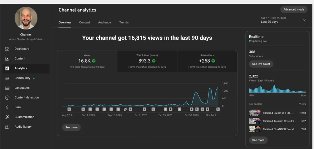This screenshot has width=314, height=149.
Task: Click the See live count button
Action: pos(261,64)
